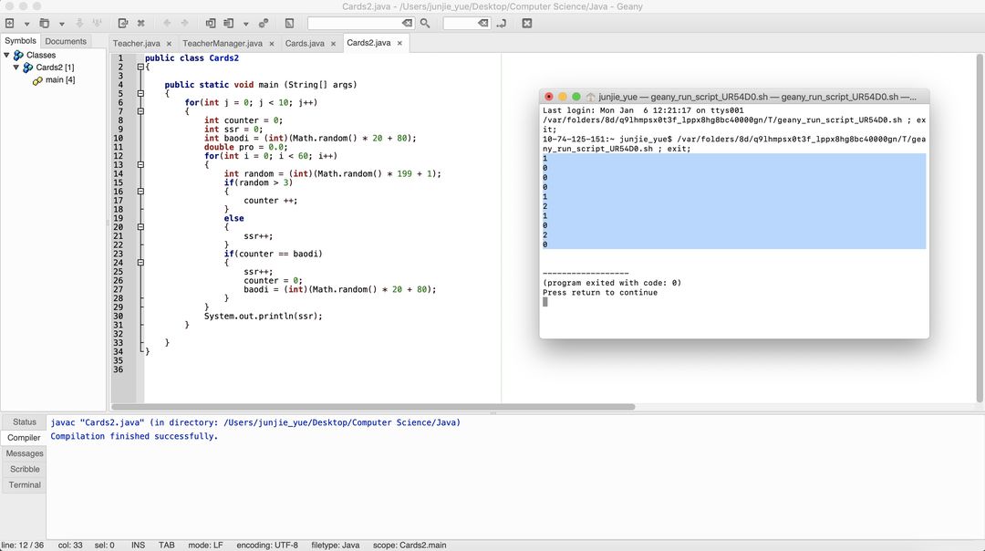Screen dimensions: 985x551
Task: Click the Build toolbar icon
Action: 229,23
